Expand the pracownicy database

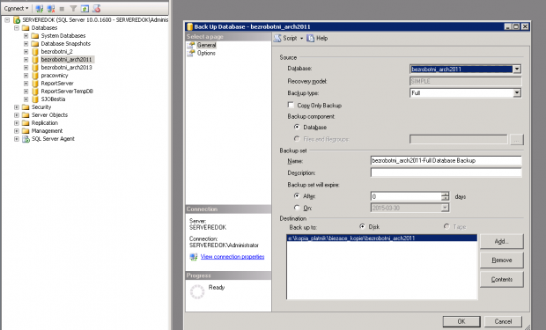tap(26, 76)
